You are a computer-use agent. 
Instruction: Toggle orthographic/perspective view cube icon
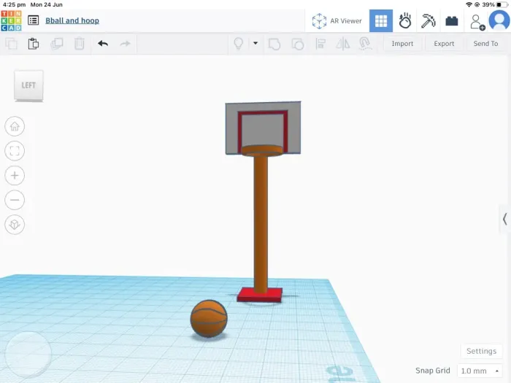click(x=15, y=225)
